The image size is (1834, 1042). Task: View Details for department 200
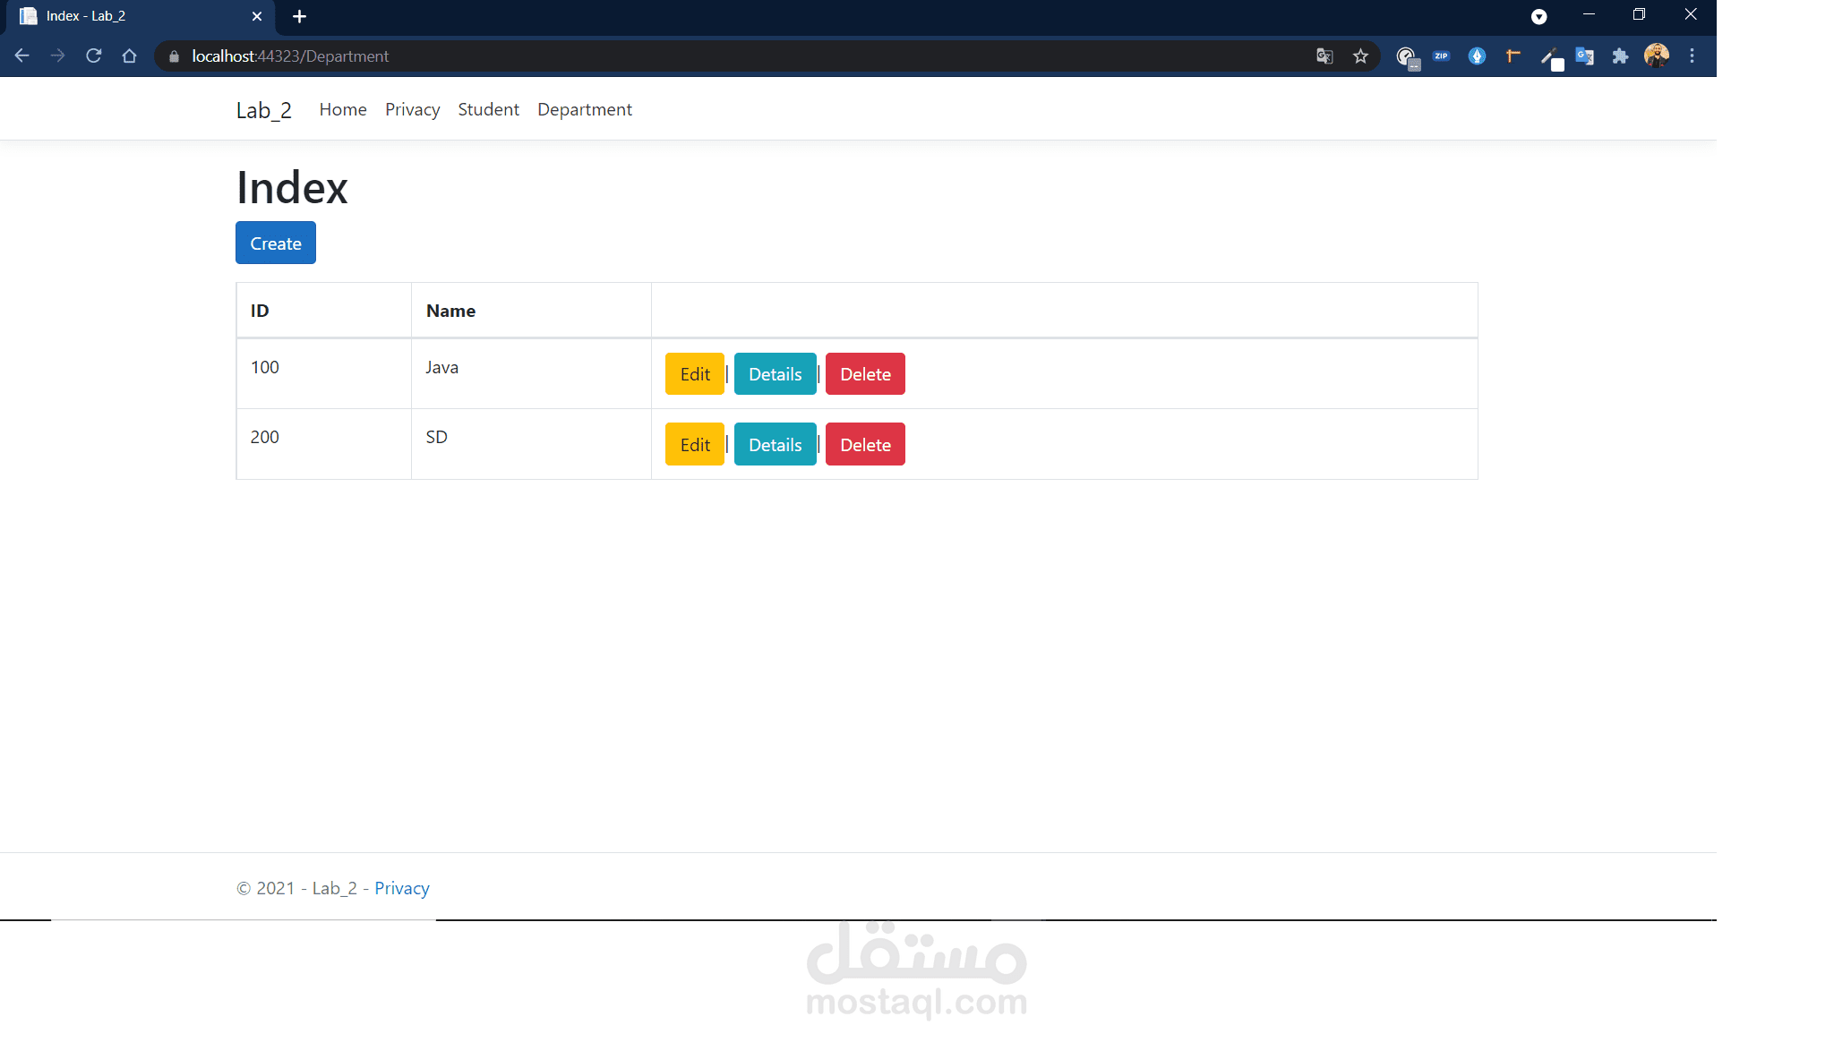pyautogui.click(x=775, y=445)
